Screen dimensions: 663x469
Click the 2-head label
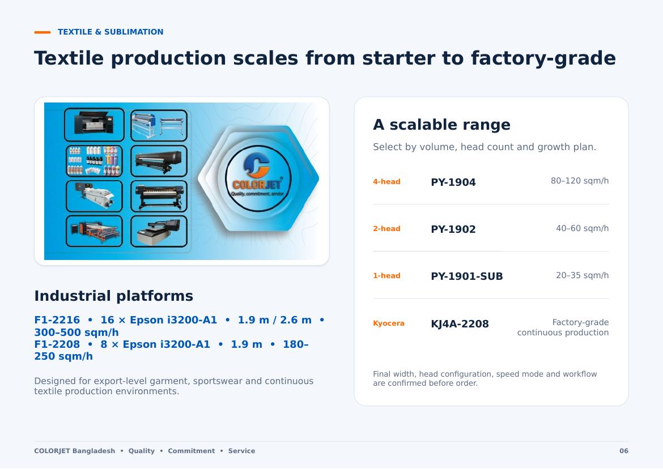click(386, 229)
